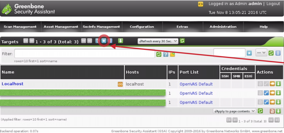Click the yellow <> icon near Logged in text
Image resolution: width=284 pixels, height=133 pixels.
point(201,4)
